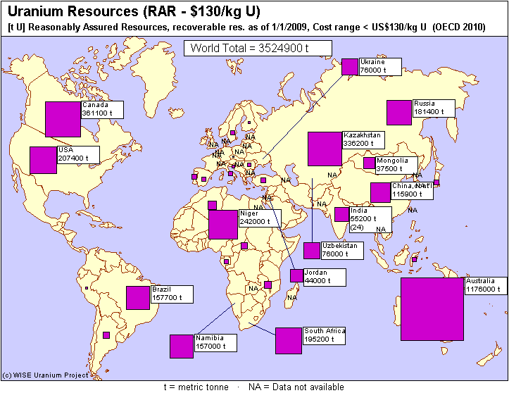
Task: Click Russia's magenta resource square
Action: [398, 113]
